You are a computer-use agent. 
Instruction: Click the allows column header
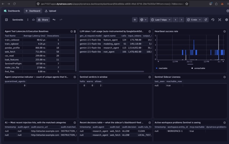click(98, 81)
